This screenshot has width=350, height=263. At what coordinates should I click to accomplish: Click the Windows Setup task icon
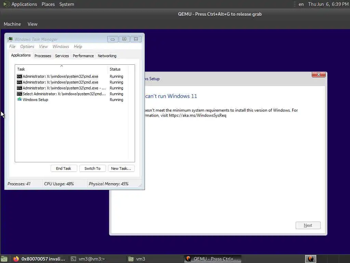(19, 99)
